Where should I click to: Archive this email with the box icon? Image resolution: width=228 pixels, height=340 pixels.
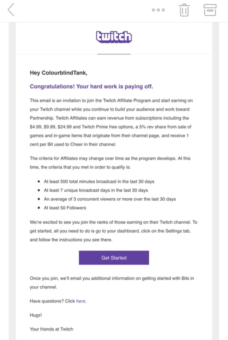click(x=210, y=10)
